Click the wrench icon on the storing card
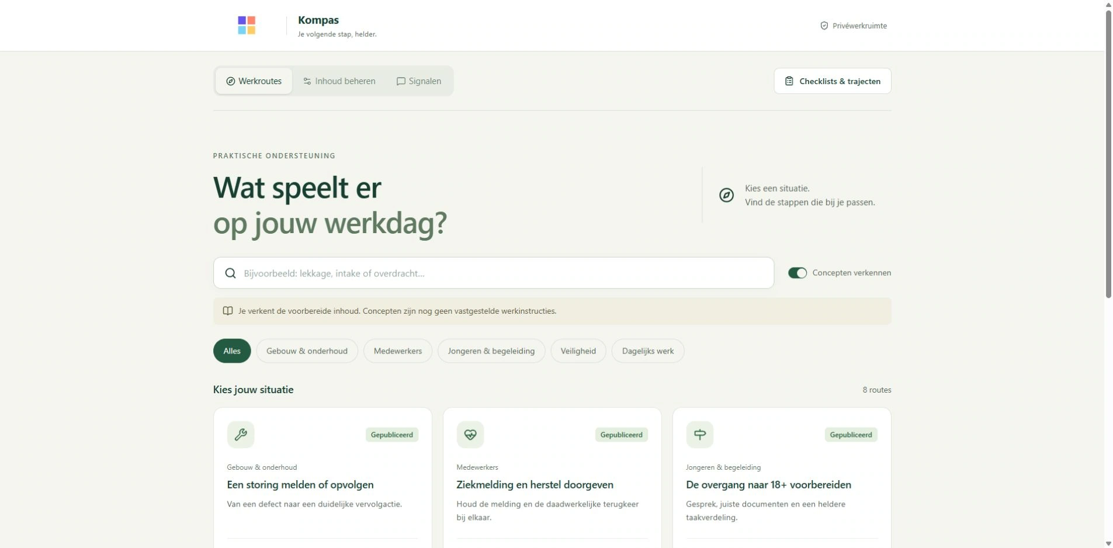 [x=241, y=435]
